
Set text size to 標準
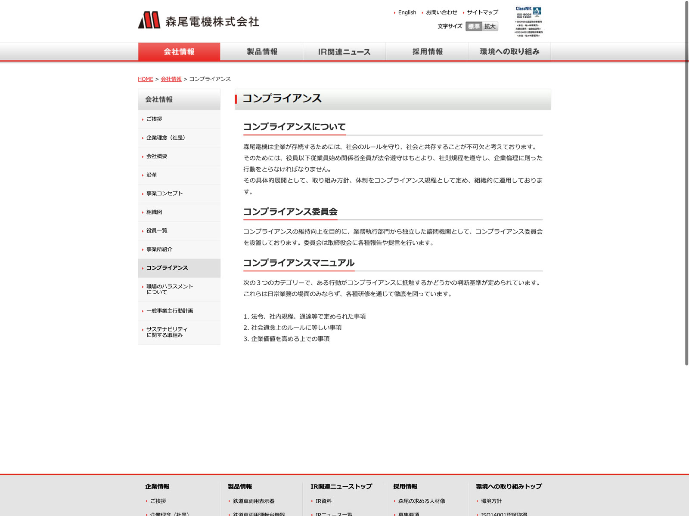474,27
